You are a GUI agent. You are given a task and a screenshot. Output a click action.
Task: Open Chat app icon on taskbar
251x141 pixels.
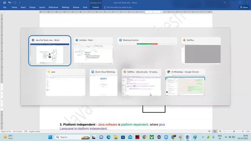(101, 137)
